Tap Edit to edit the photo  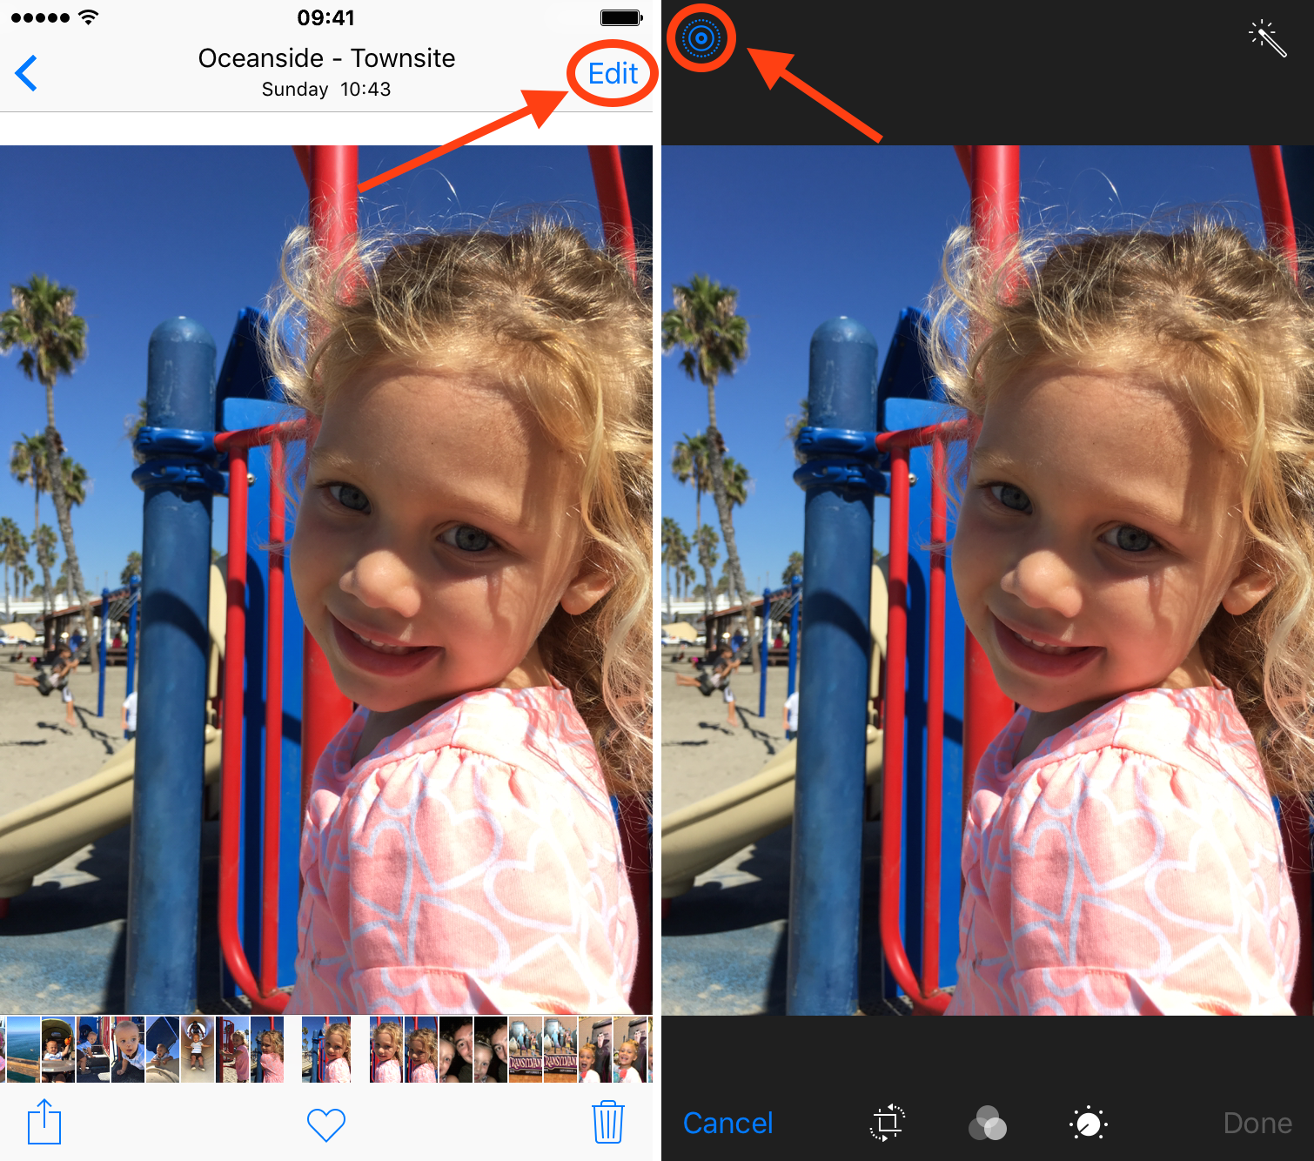(613, 74)
